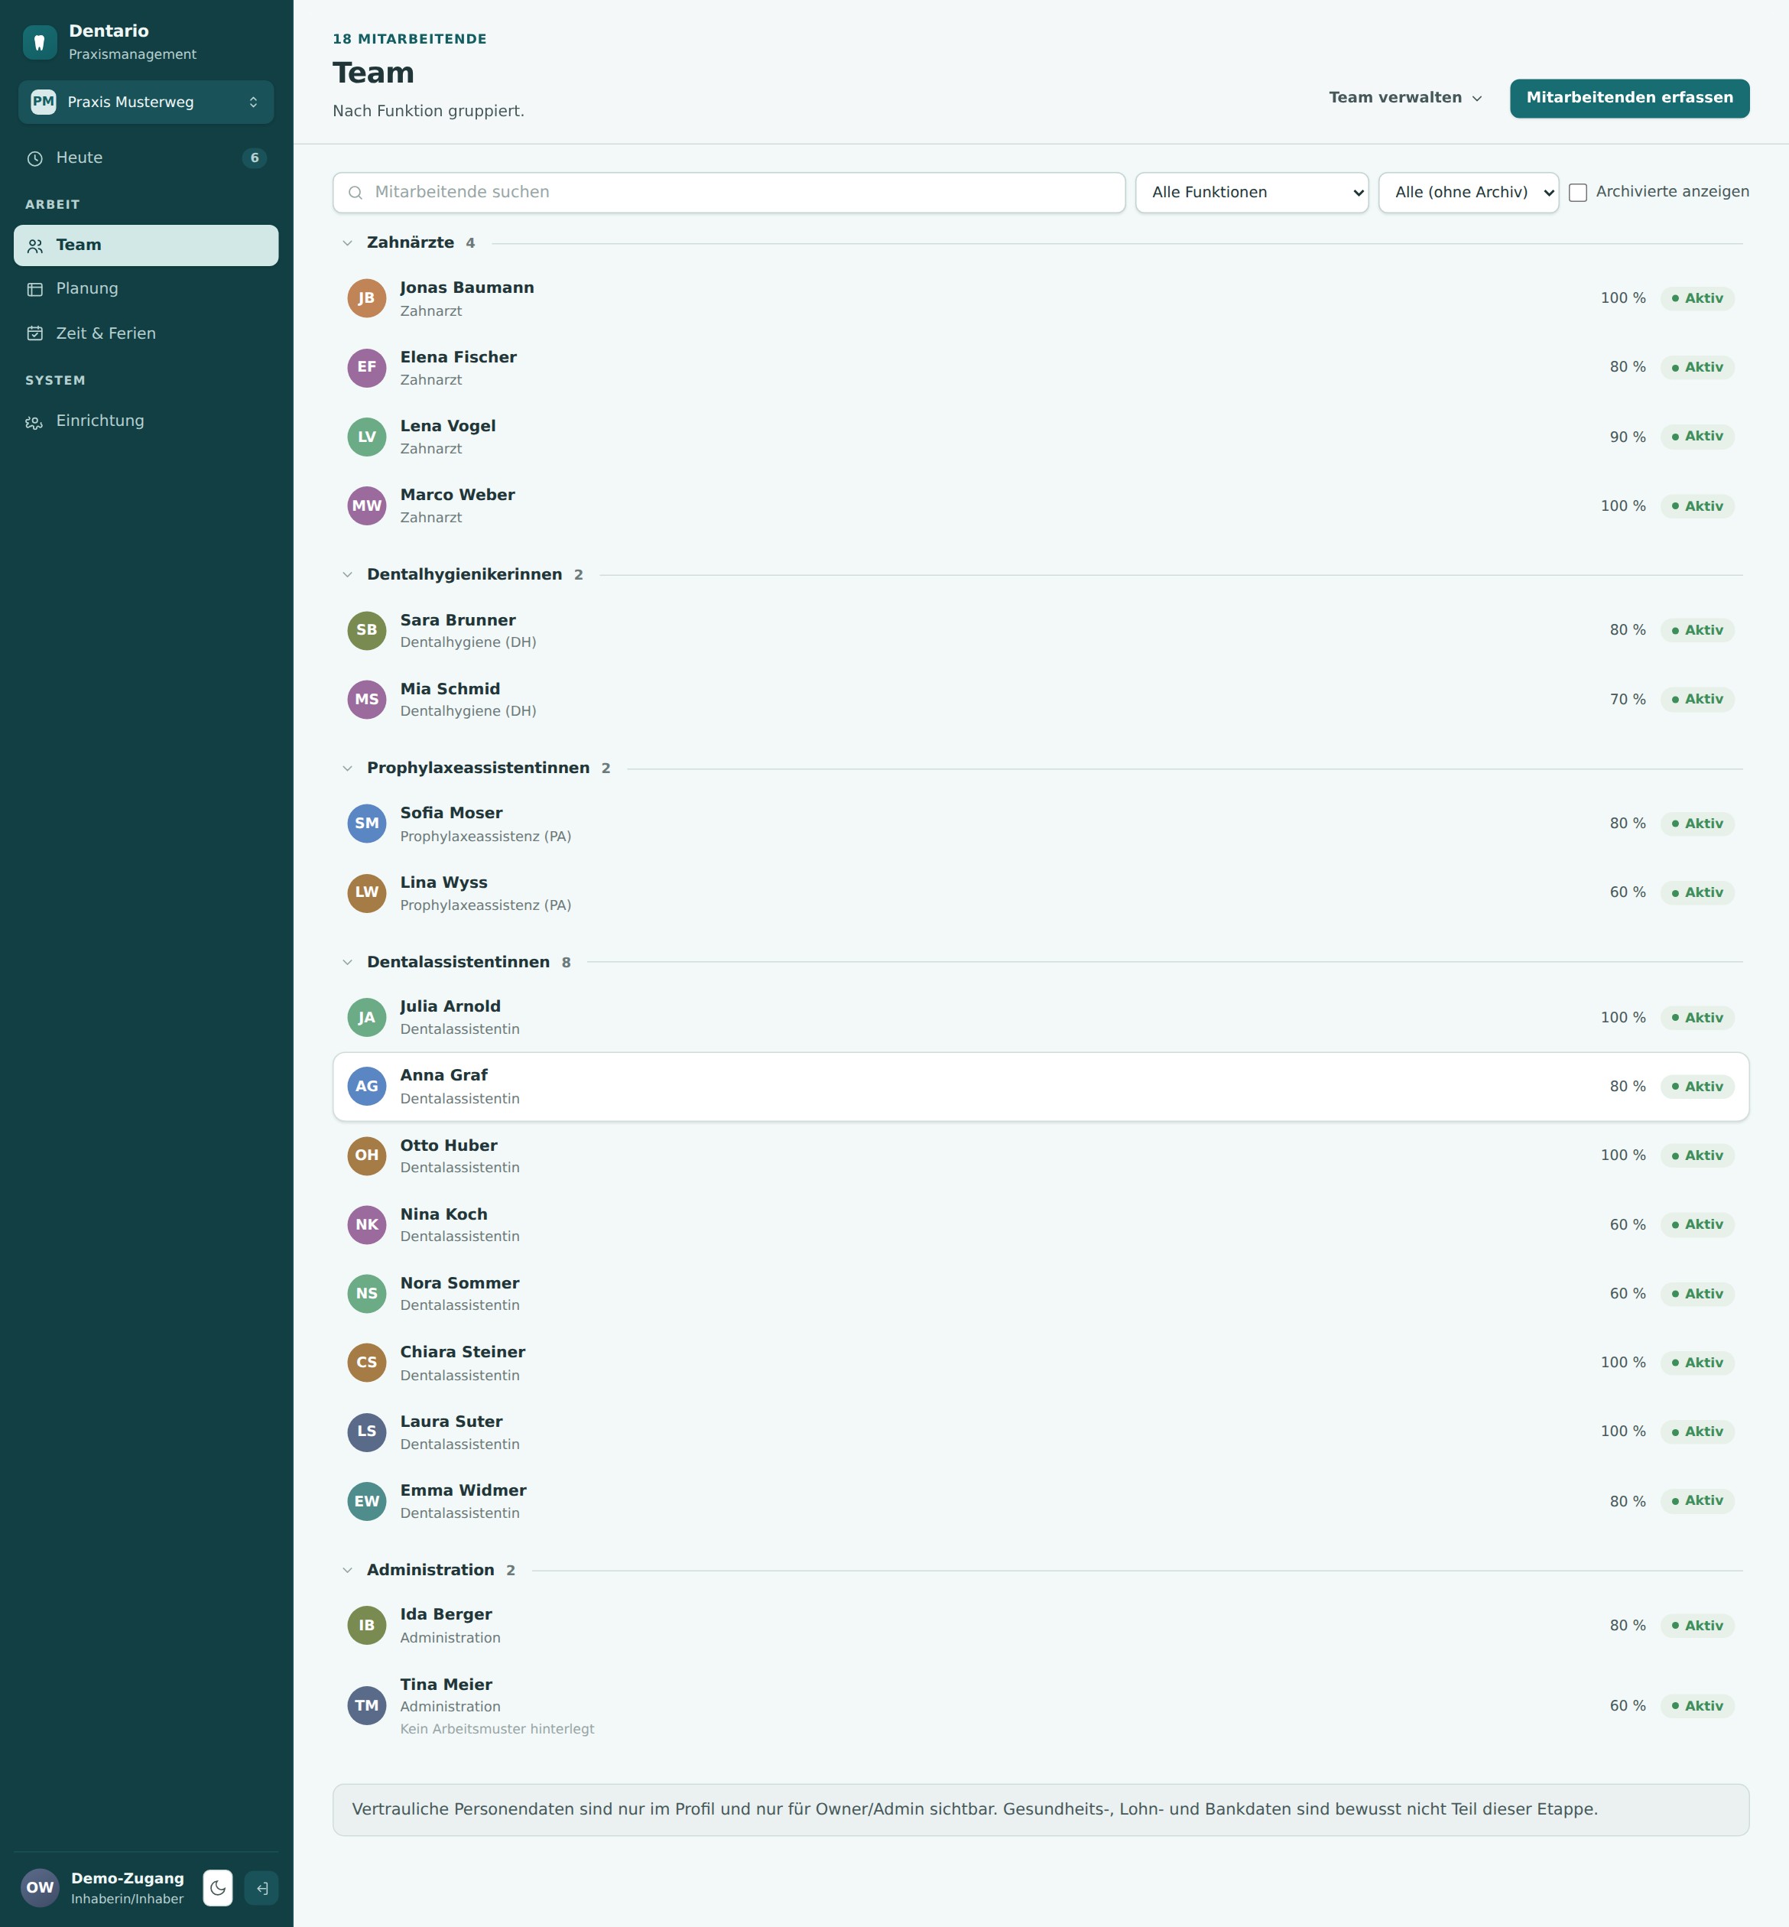
Task: Select Mia Schmid's MS avatar
Action: point(367,699)
